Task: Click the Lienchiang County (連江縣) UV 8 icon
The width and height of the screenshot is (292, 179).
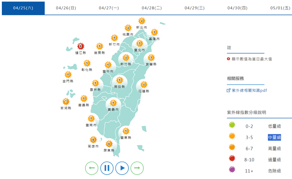Action: (81, 46)
